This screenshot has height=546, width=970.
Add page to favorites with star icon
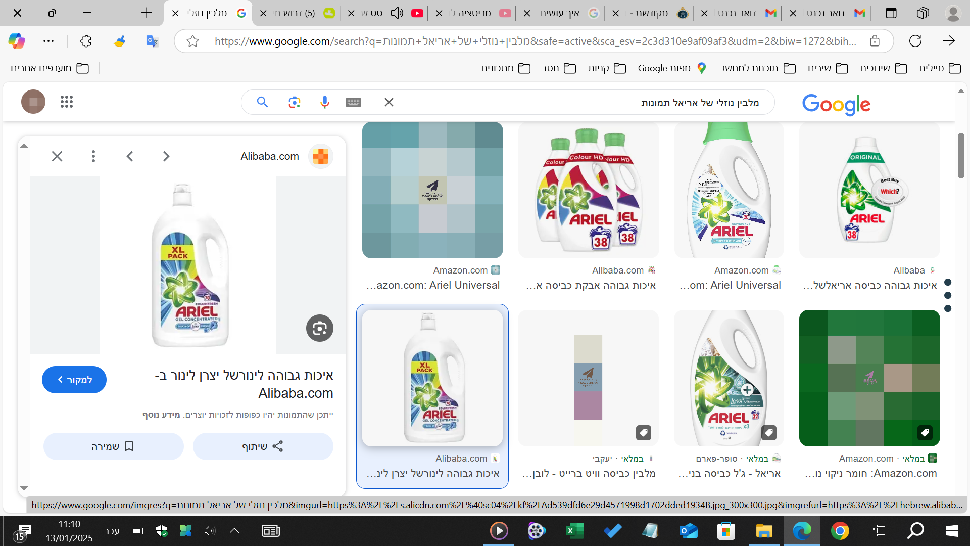click(x=192, y=41)
